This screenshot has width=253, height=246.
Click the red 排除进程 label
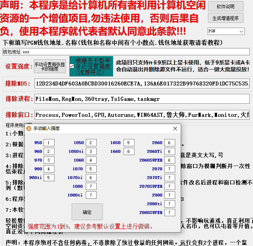point(19,99)
